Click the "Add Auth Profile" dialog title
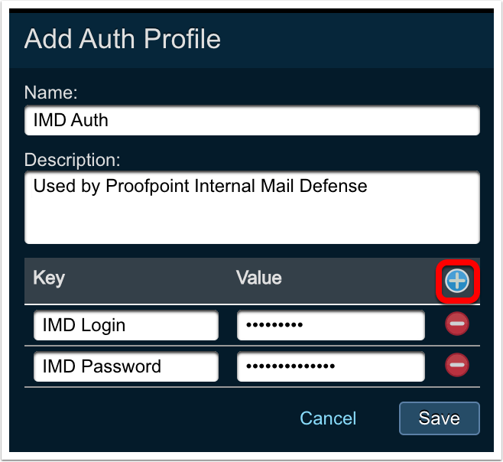 coord(122,39)
